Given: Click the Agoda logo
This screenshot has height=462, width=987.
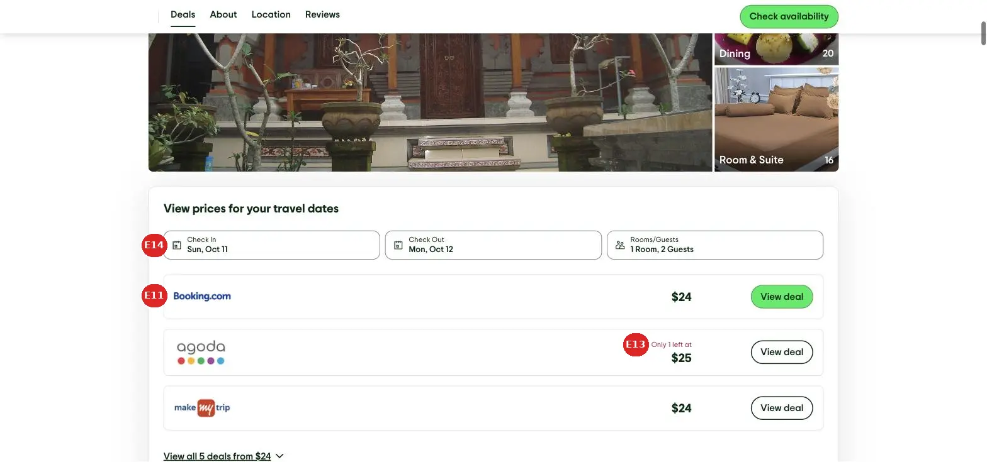Looking at the screenshot, I should point(201,353).
